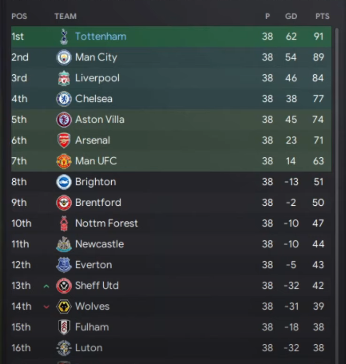Select the Liverpool crest icon
The width and height of the screenshot is (346, 364).
(64, 78)
